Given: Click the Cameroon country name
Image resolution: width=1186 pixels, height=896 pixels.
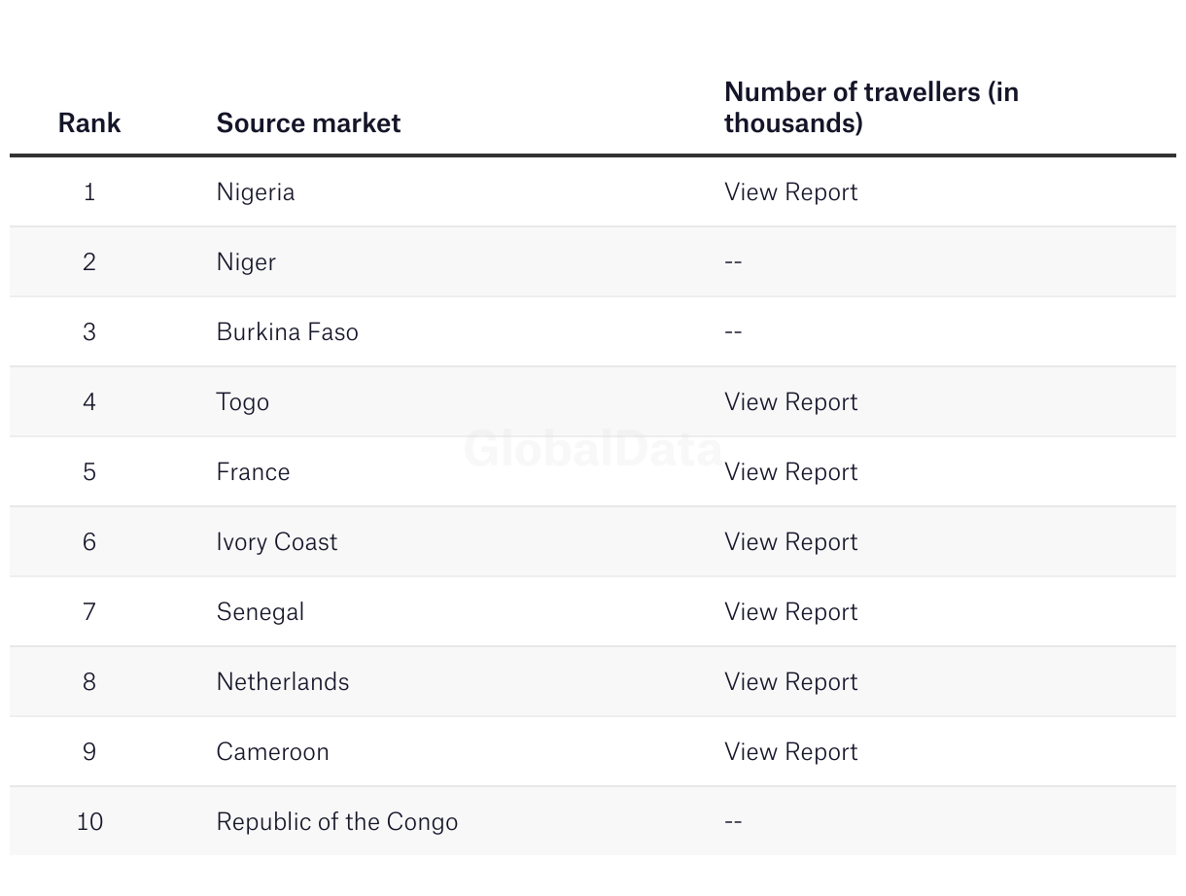Looking at the screenshot, I should (273, 752).
